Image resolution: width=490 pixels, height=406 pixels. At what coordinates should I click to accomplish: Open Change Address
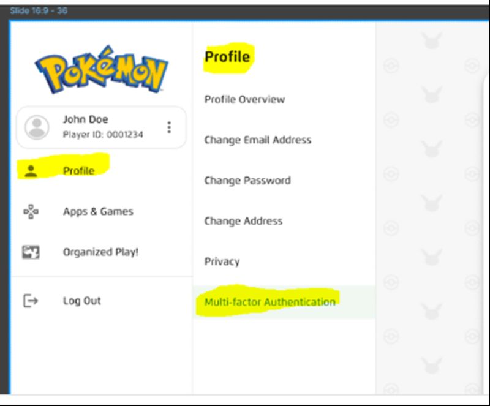243,221
